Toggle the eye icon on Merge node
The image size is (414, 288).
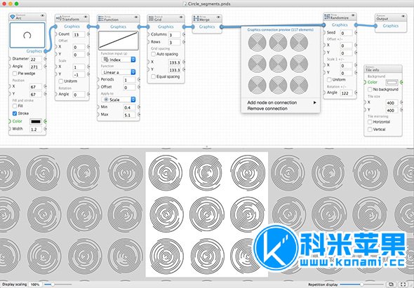coord(218,18)
